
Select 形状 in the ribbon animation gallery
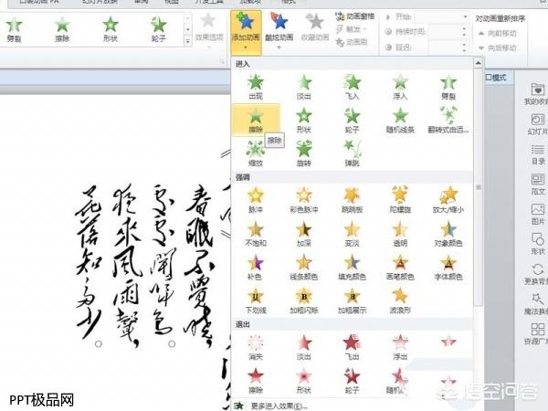[111, 29]
